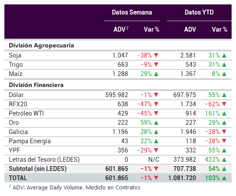
Task: Click the División Financiera section heading
Action: pyautogui.click(x=36, y=85)
